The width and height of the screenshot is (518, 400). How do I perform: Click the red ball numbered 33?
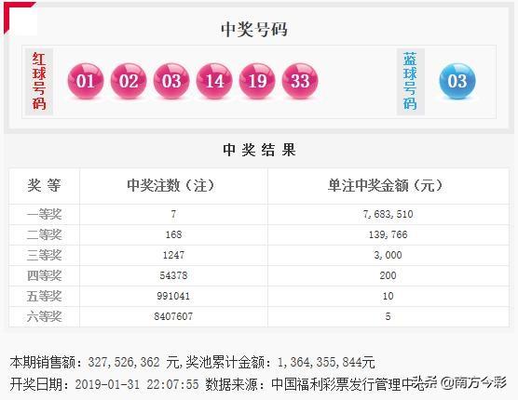coord(300,81)
